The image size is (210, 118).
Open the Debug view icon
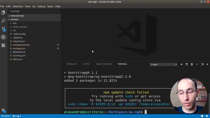[x=3, y=37]
